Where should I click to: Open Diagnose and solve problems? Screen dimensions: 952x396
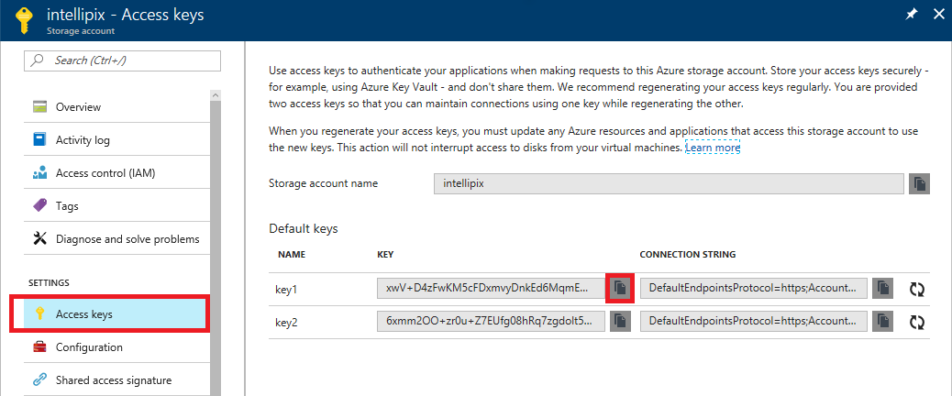127,239
